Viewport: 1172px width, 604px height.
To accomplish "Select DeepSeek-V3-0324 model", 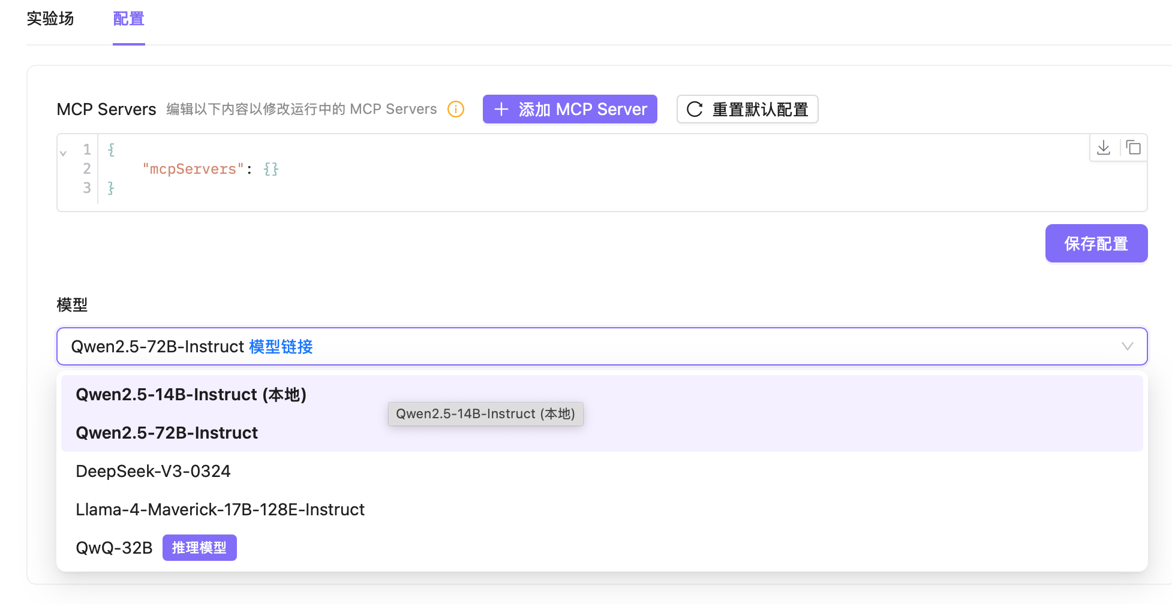I will pos(602,471).
